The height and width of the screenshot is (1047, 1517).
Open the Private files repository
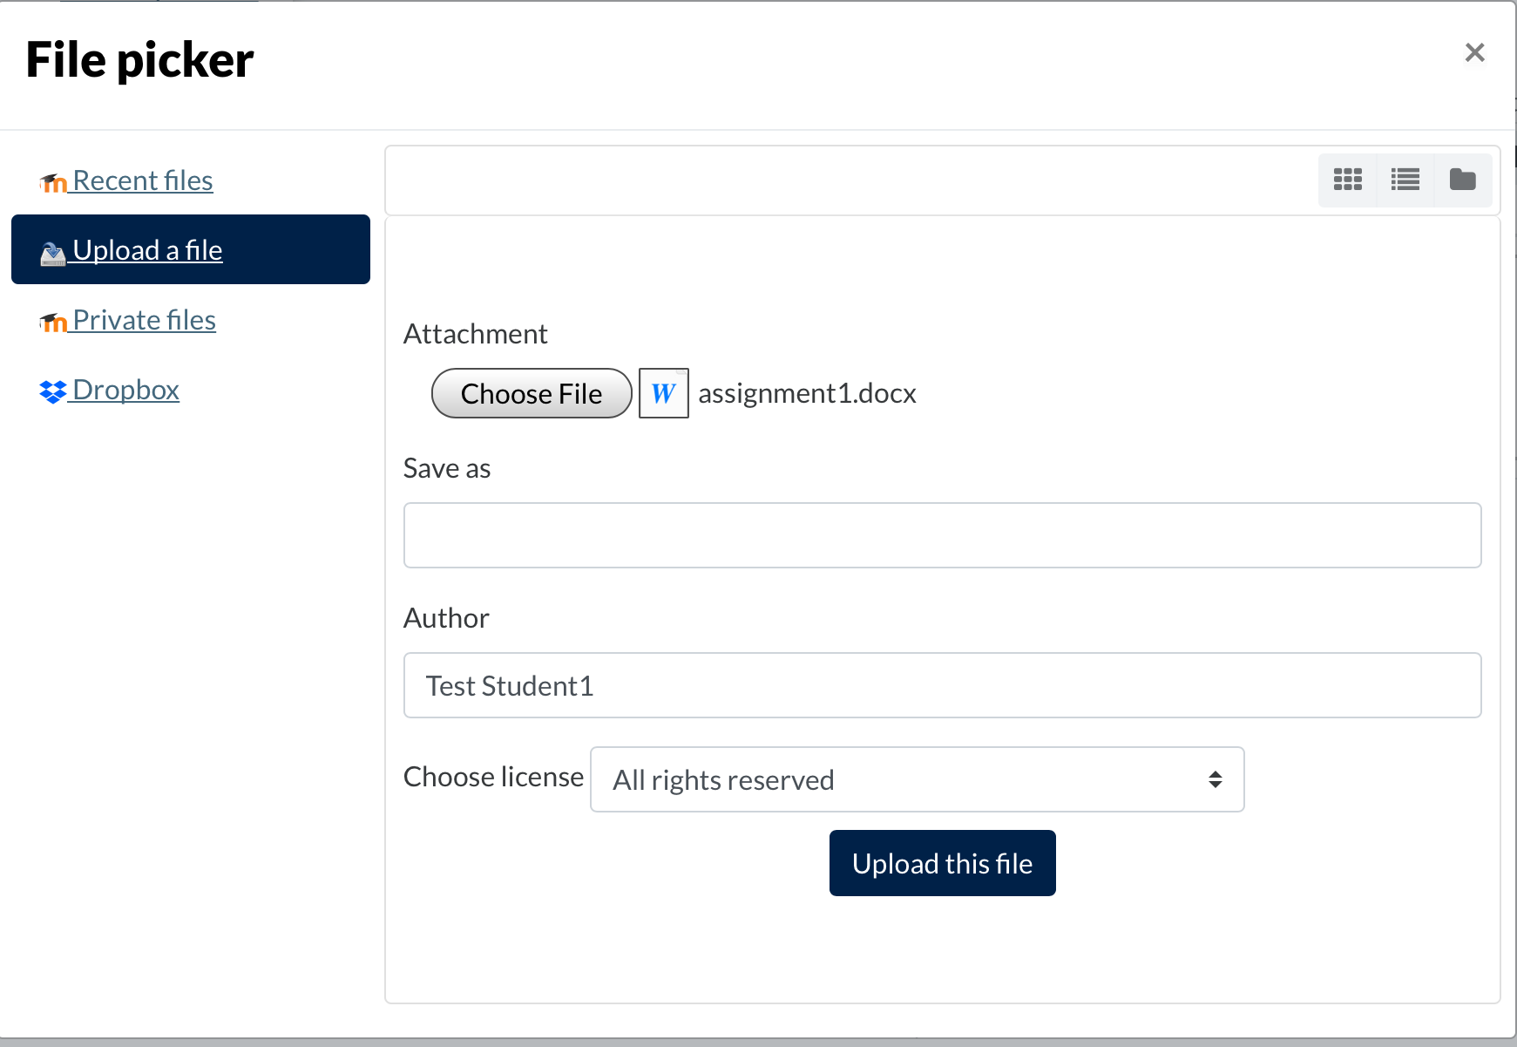(128, 320)
